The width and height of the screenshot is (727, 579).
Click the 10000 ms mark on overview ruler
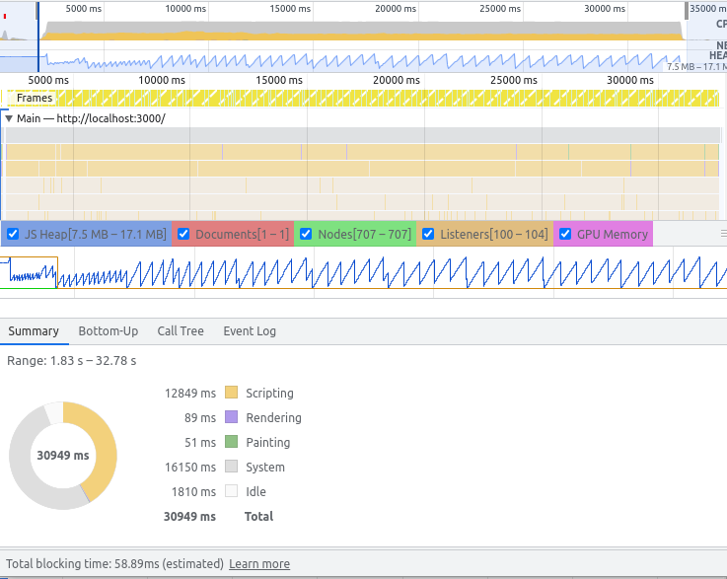[x=185, y=9]
